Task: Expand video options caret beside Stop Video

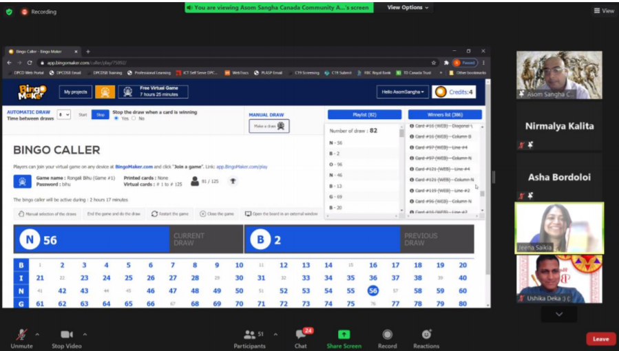Action: [x=85, y=334]
